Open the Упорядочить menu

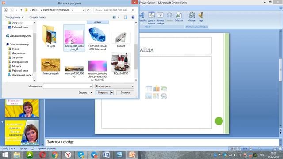(x=14, y=17)
